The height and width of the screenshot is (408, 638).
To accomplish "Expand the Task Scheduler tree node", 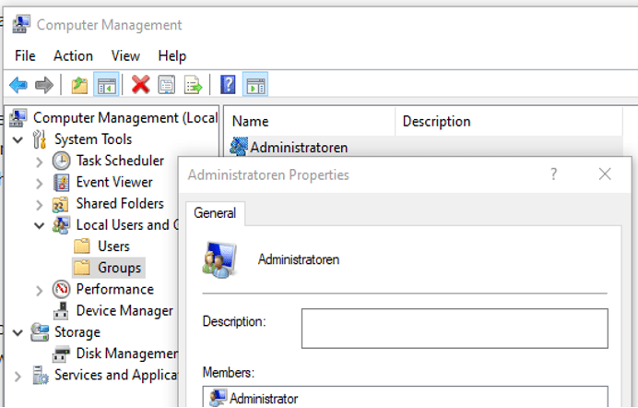I will click(39, 162).
